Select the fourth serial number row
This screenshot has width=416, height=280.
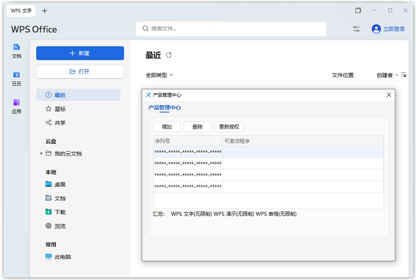268,186
